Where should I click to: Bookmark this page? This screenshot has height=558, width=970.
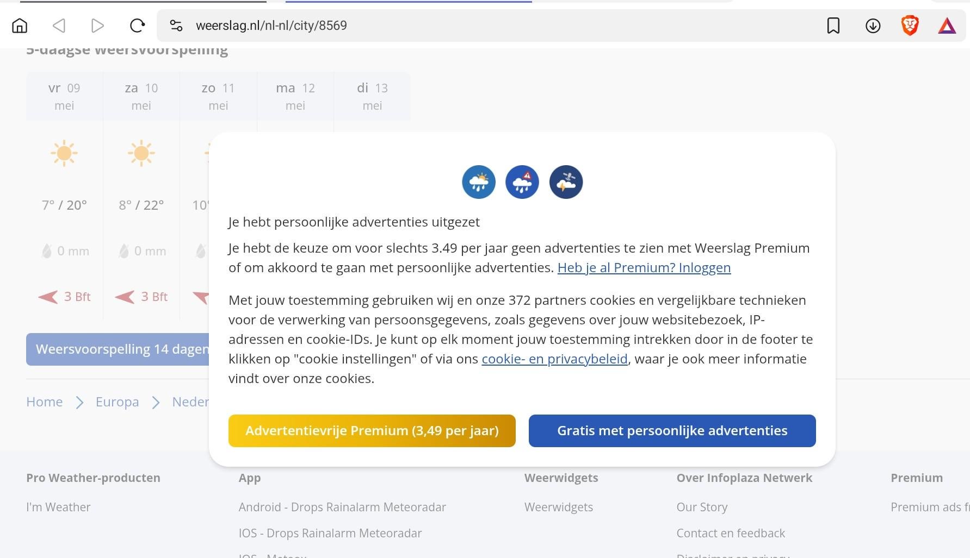[833, 26]
